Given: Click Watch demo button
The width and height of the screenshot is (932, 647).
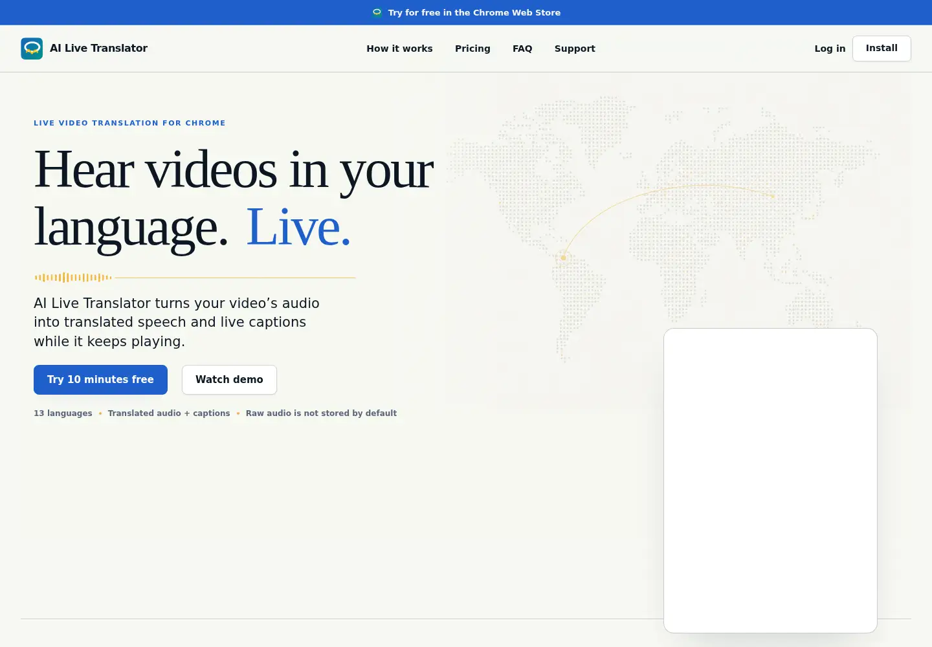Looking at the screenshot, I should [229, 380].
